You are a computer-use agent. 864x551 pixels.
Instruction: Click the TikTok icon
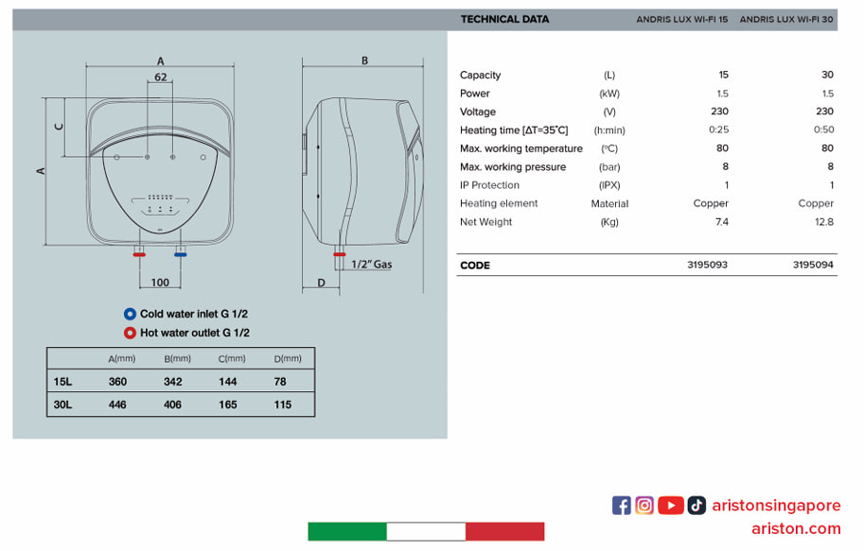click(696, 506)
